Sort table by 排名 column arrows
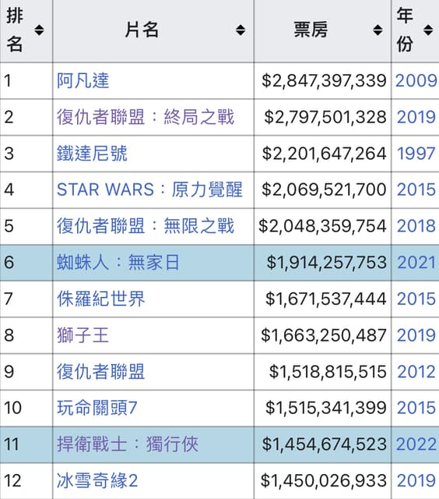The image size is (439, 499). pyautogui.click(x=39, y=30)
